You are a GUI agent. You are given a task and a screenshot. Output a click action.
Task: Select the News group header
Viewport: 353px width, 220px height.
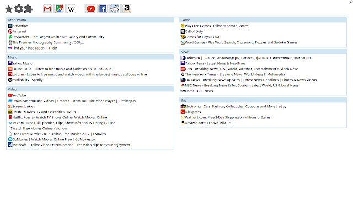[263, 52]
